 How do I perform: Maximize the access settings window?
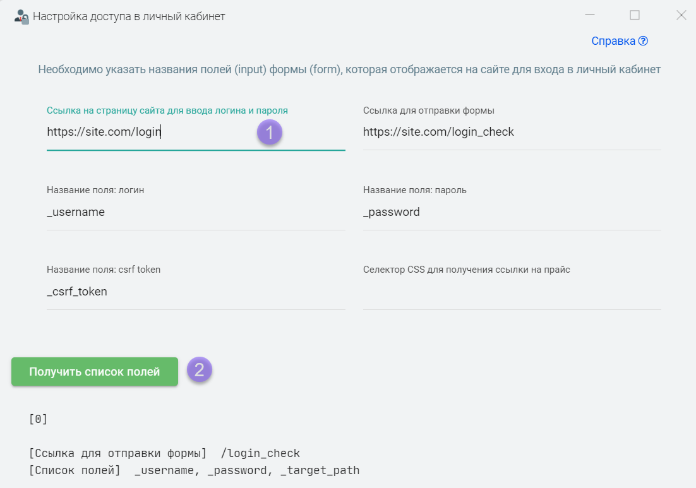point(635,15)
